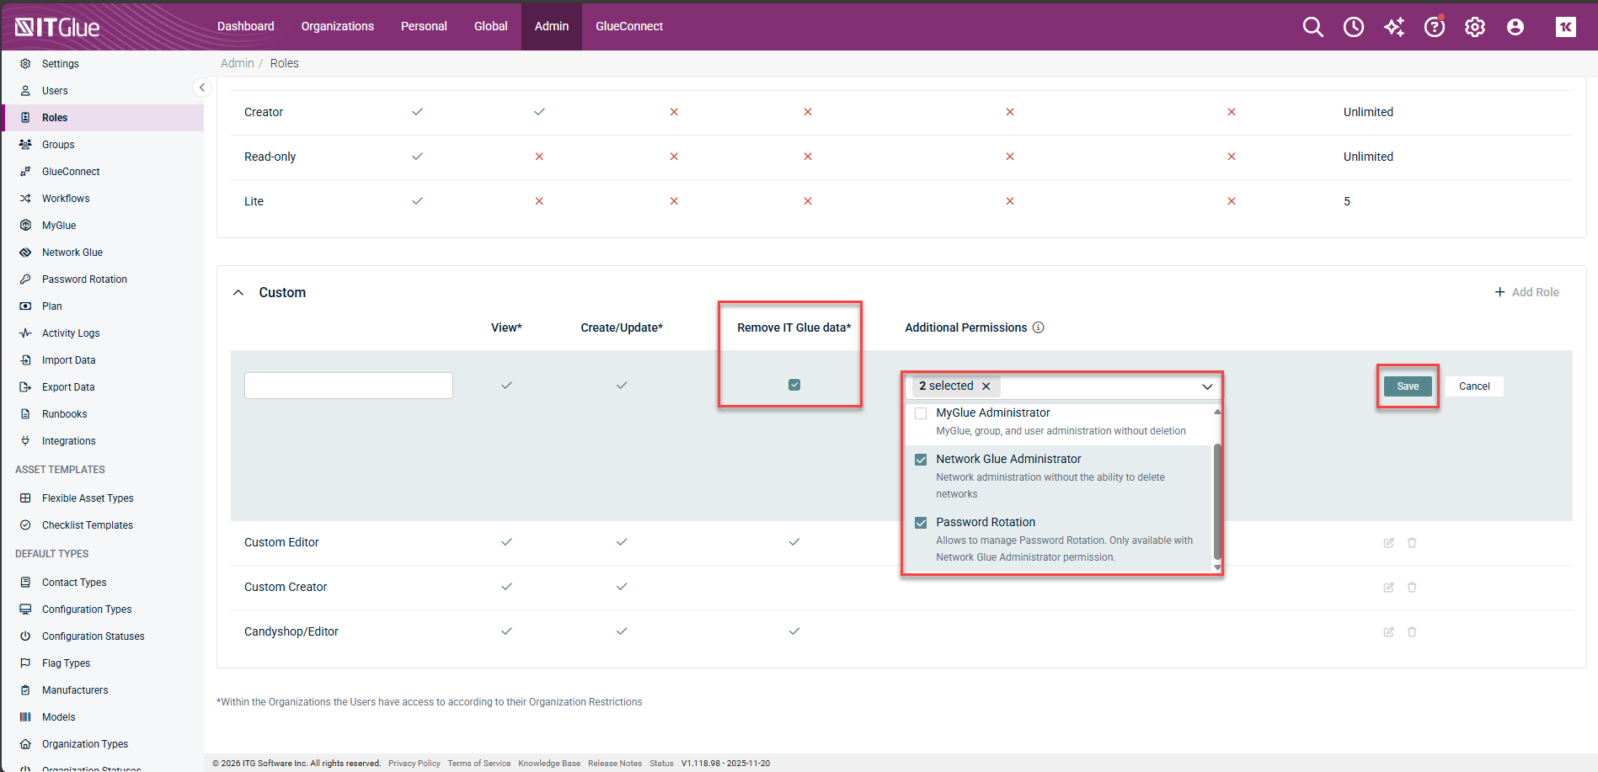Go to the Global tab
1598x772 pixels.
[x=491, y=26]
